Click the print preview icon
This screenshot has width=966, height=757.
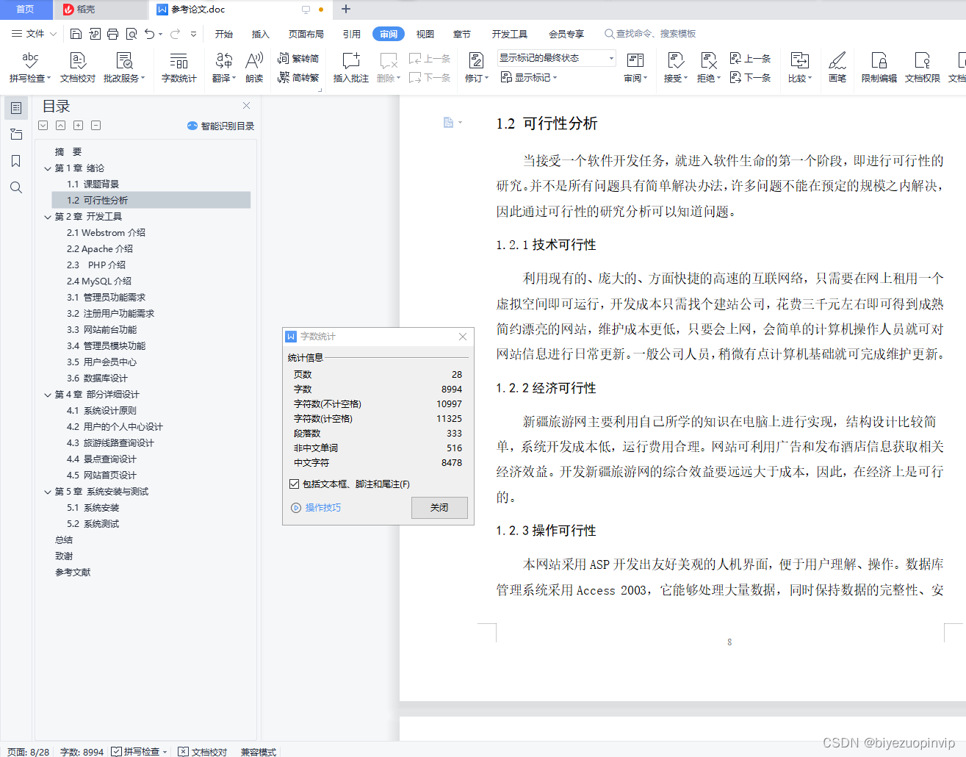pos(131,34)
